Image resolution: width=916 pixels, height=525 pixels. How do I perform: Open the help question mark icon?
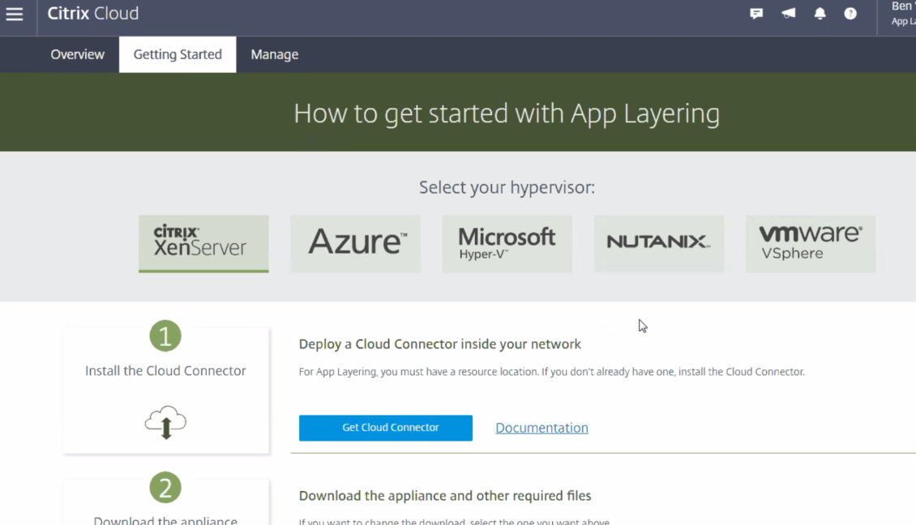850,14
